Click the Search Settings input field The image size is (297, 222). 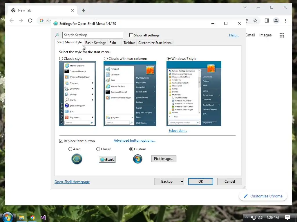93,35
